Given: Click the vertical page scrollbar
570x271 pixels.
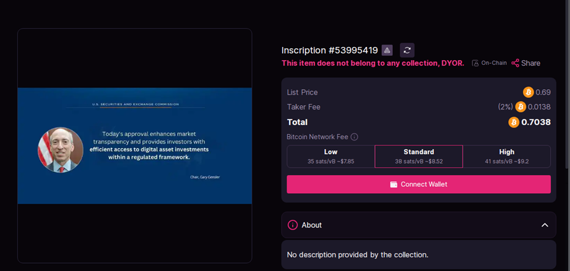Looking at the screenshot, I should tap(567, 84).
